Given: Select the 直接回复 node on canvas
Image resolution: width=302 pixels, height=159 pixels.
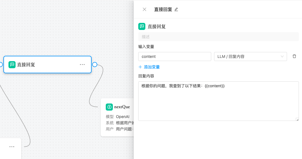Looking at the screenshot, I should (x=48, y=65).
